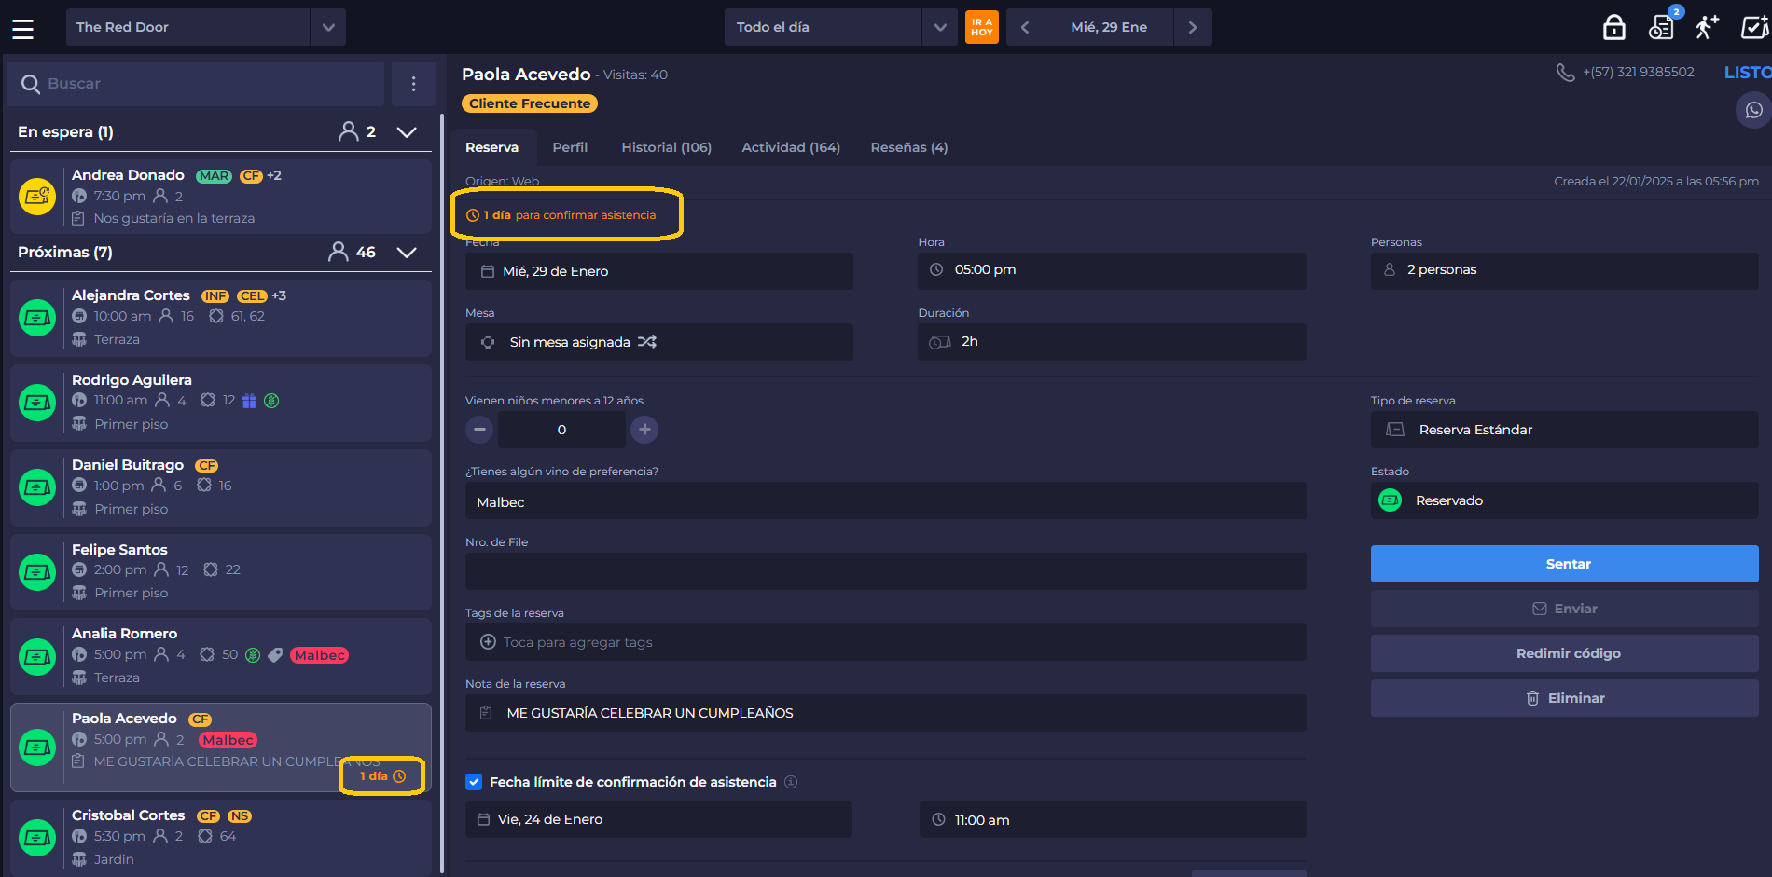The image size is (1772, 877).
Task: Go to the next day arrow
Action: click(1192, 27)
